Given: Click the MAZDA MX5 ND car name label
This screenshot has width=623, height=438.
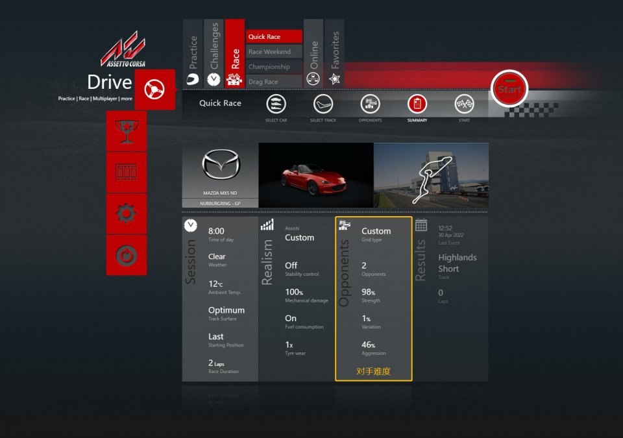Looking at the screenshot, I should pos(220,193).
